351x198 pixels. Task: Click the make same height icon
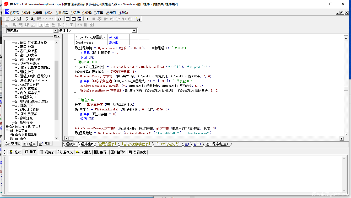pos(85,25)
